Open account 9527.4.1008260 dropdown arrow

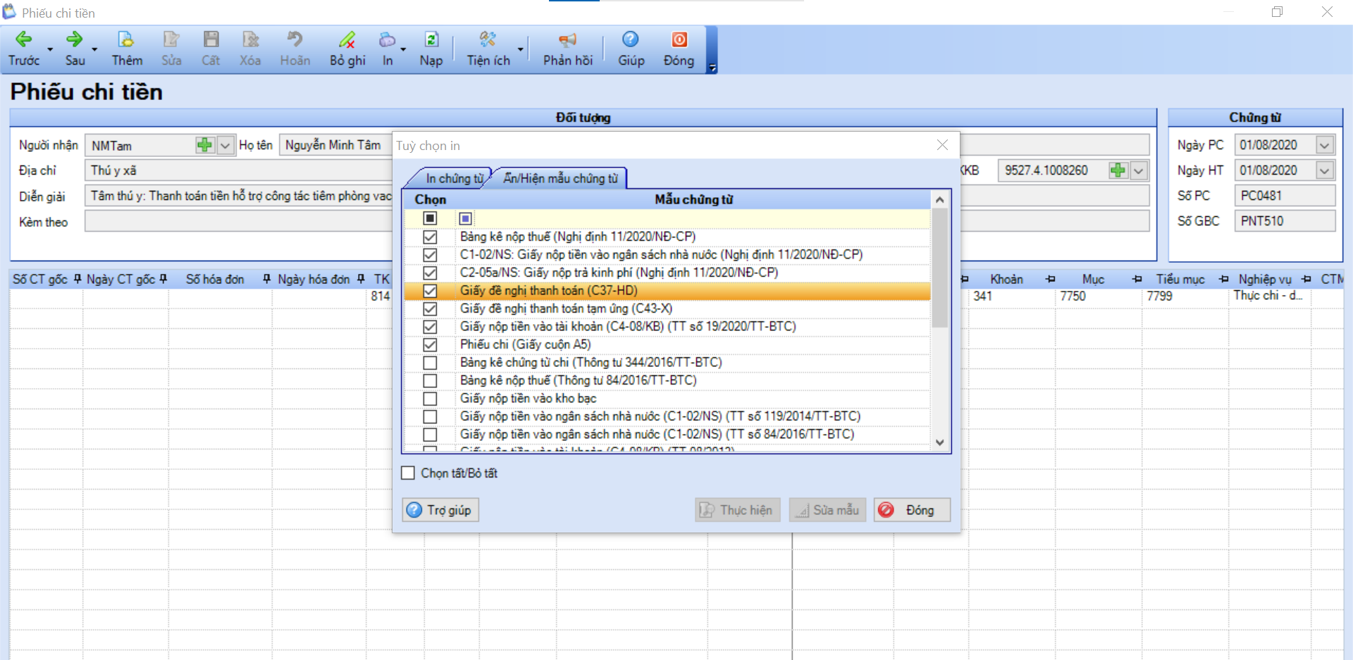tap(1138, 170)
